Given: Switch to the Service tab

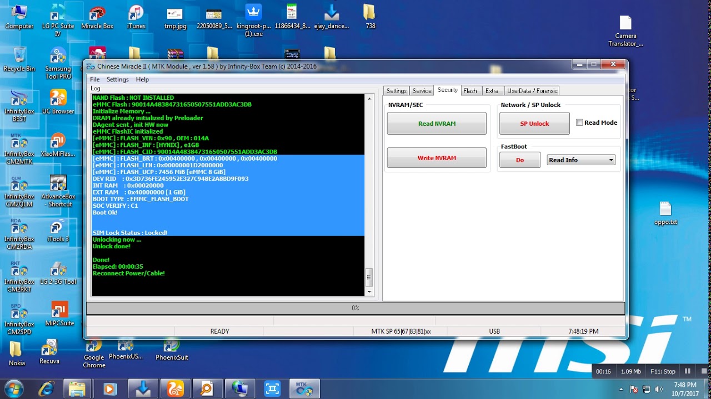Looking at the screenshot, I should click(x=422, y=91).
